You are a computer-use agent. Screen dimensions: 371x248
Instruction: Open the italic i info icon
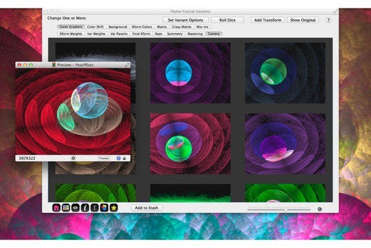[x=85, y=208]
